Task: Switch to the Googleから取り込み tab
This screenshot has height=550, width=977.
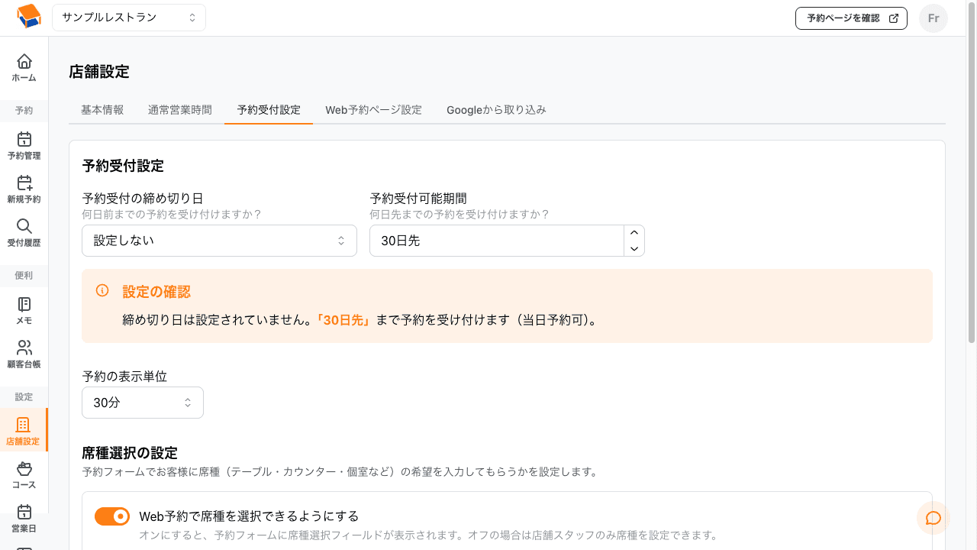Action: 496,109
